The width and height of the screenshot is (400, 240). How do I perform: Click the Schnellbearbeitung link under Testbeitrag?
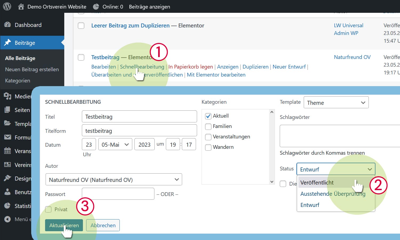coord(142,67)
